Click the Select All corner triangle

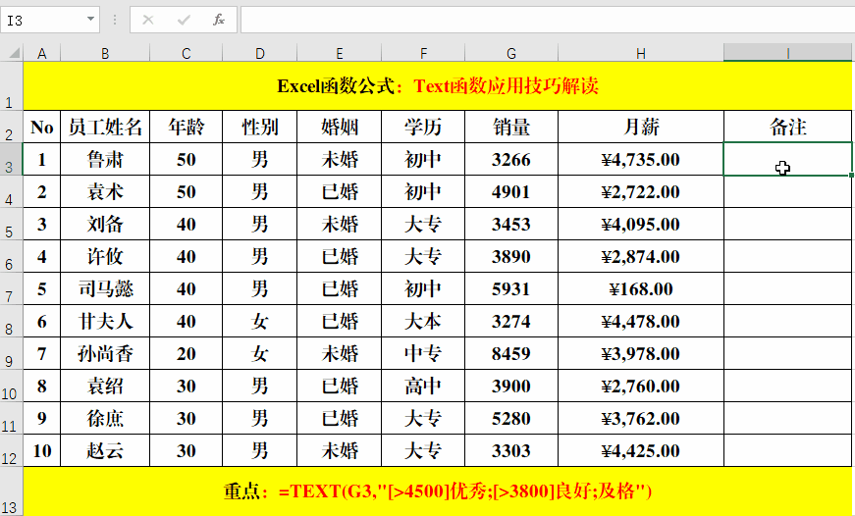tap(15, 53)
